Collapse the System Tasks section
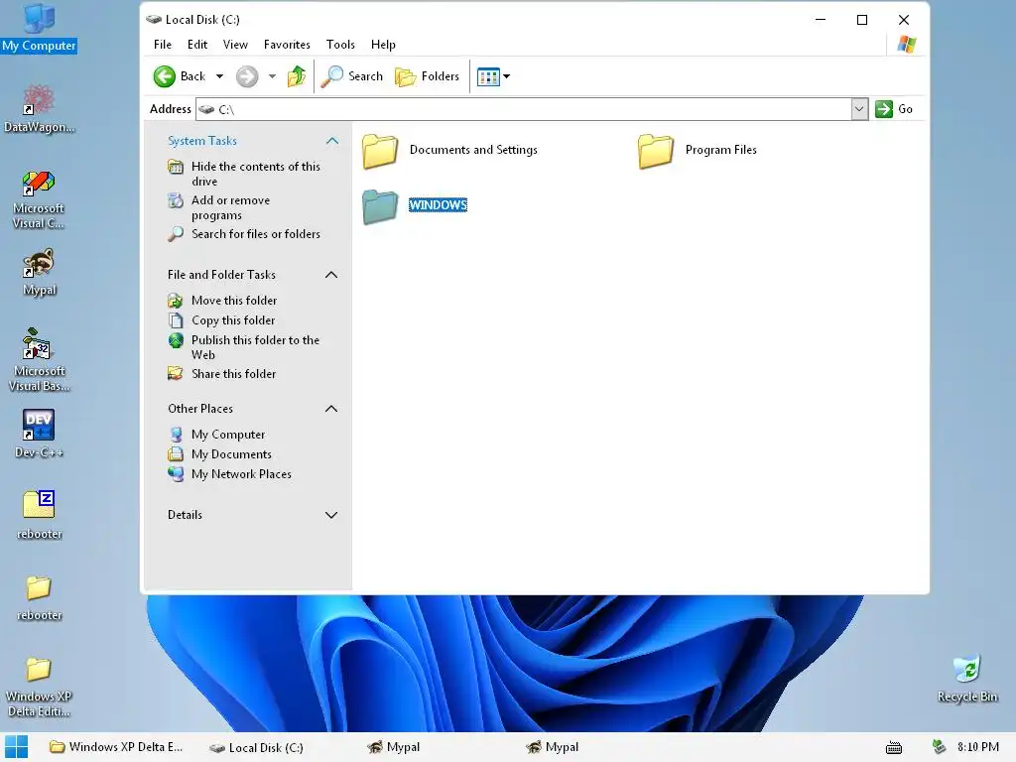Image resolution: width=1016 pixels, height=762 pixels. [x=331, y=141]
